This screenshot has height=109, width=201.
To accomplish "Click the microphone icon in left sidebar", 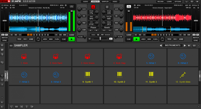I will pos(2,84).
